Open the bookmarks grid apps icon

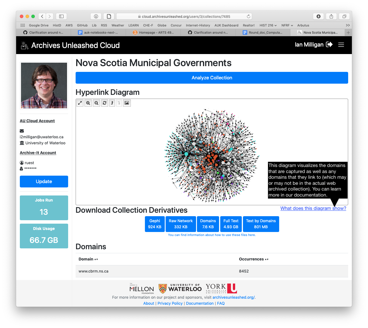pyautogui.click(x=23, y=25)
